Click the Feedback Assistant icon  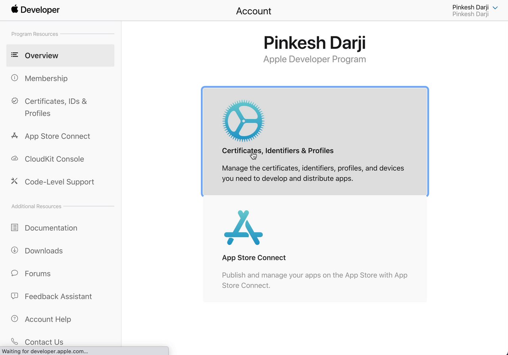(x=15, y=296)
